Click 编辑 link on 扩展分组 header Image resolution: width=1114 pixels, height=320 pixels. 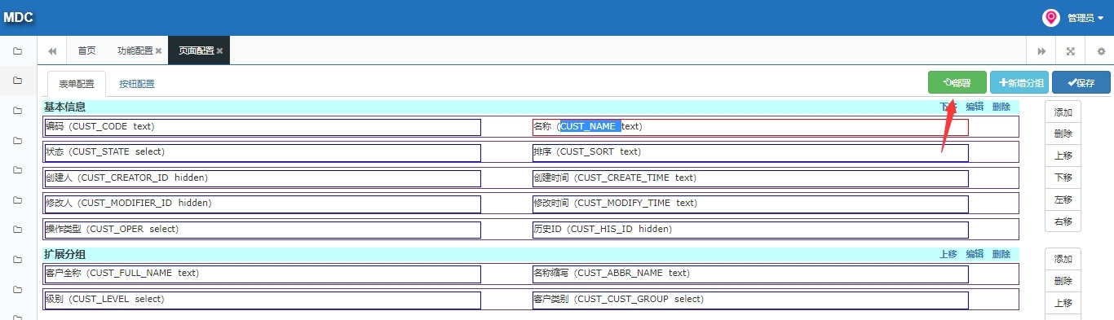tap(975, 254)
